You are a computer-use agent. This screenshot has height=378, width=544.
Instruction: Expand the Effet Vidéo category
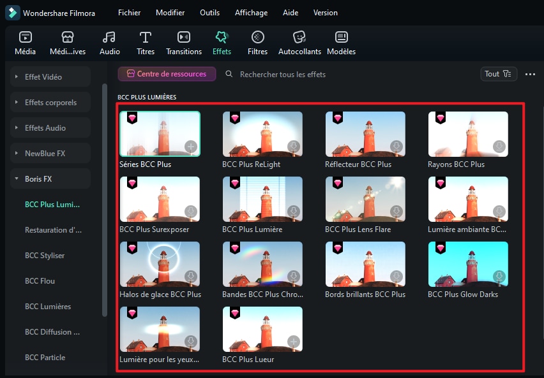click(x=50, y=76)
